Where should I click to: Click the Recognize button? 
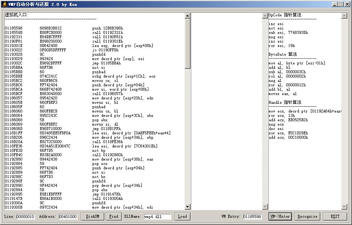[x=307, y=217]
